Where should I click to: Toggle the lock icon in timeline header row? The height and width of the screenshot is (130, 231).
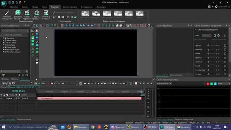tap(4, 95)
